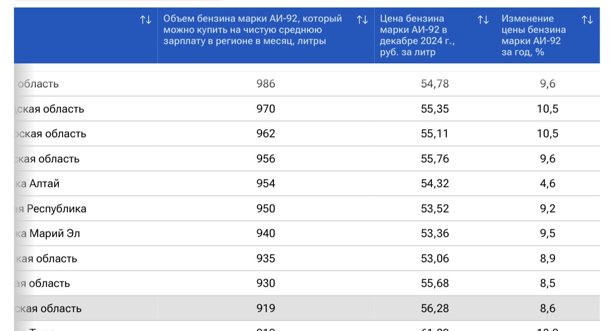Click the volume value 935
The width and height of the screenshot is (615, 331).
tap(266, 258)
